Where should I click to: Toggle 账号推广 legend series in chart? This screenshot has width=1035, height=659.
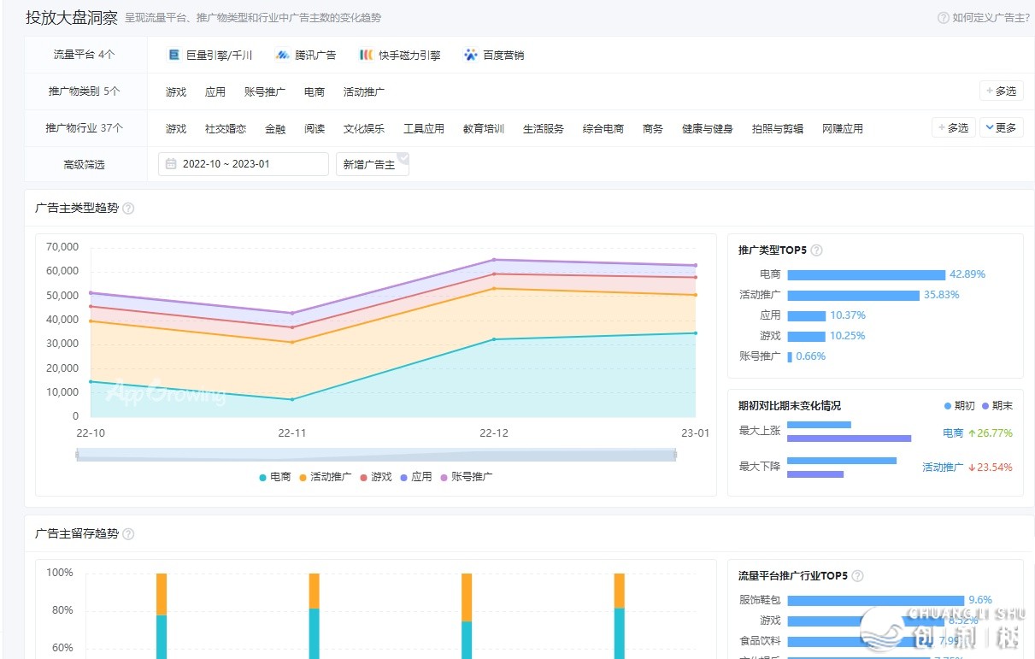coord(467,477)
